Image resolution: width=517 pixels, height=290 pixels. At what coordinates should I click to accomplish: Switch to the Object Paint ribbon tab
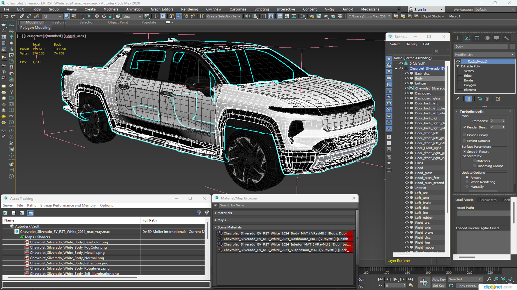click(118, 22)
